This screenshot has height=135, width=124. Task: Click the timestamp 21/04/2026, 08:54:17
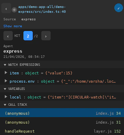tap(24, 57)
